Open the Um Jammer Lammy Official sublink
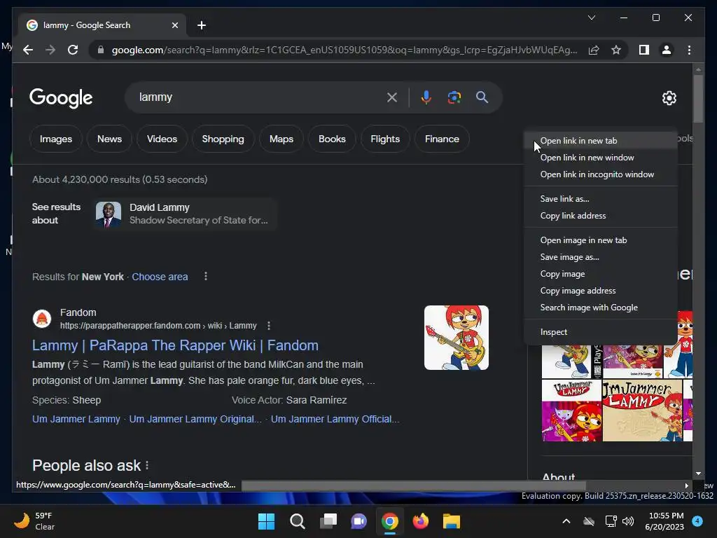Screen dimensions: 717x538 click(x=335, y=419)
